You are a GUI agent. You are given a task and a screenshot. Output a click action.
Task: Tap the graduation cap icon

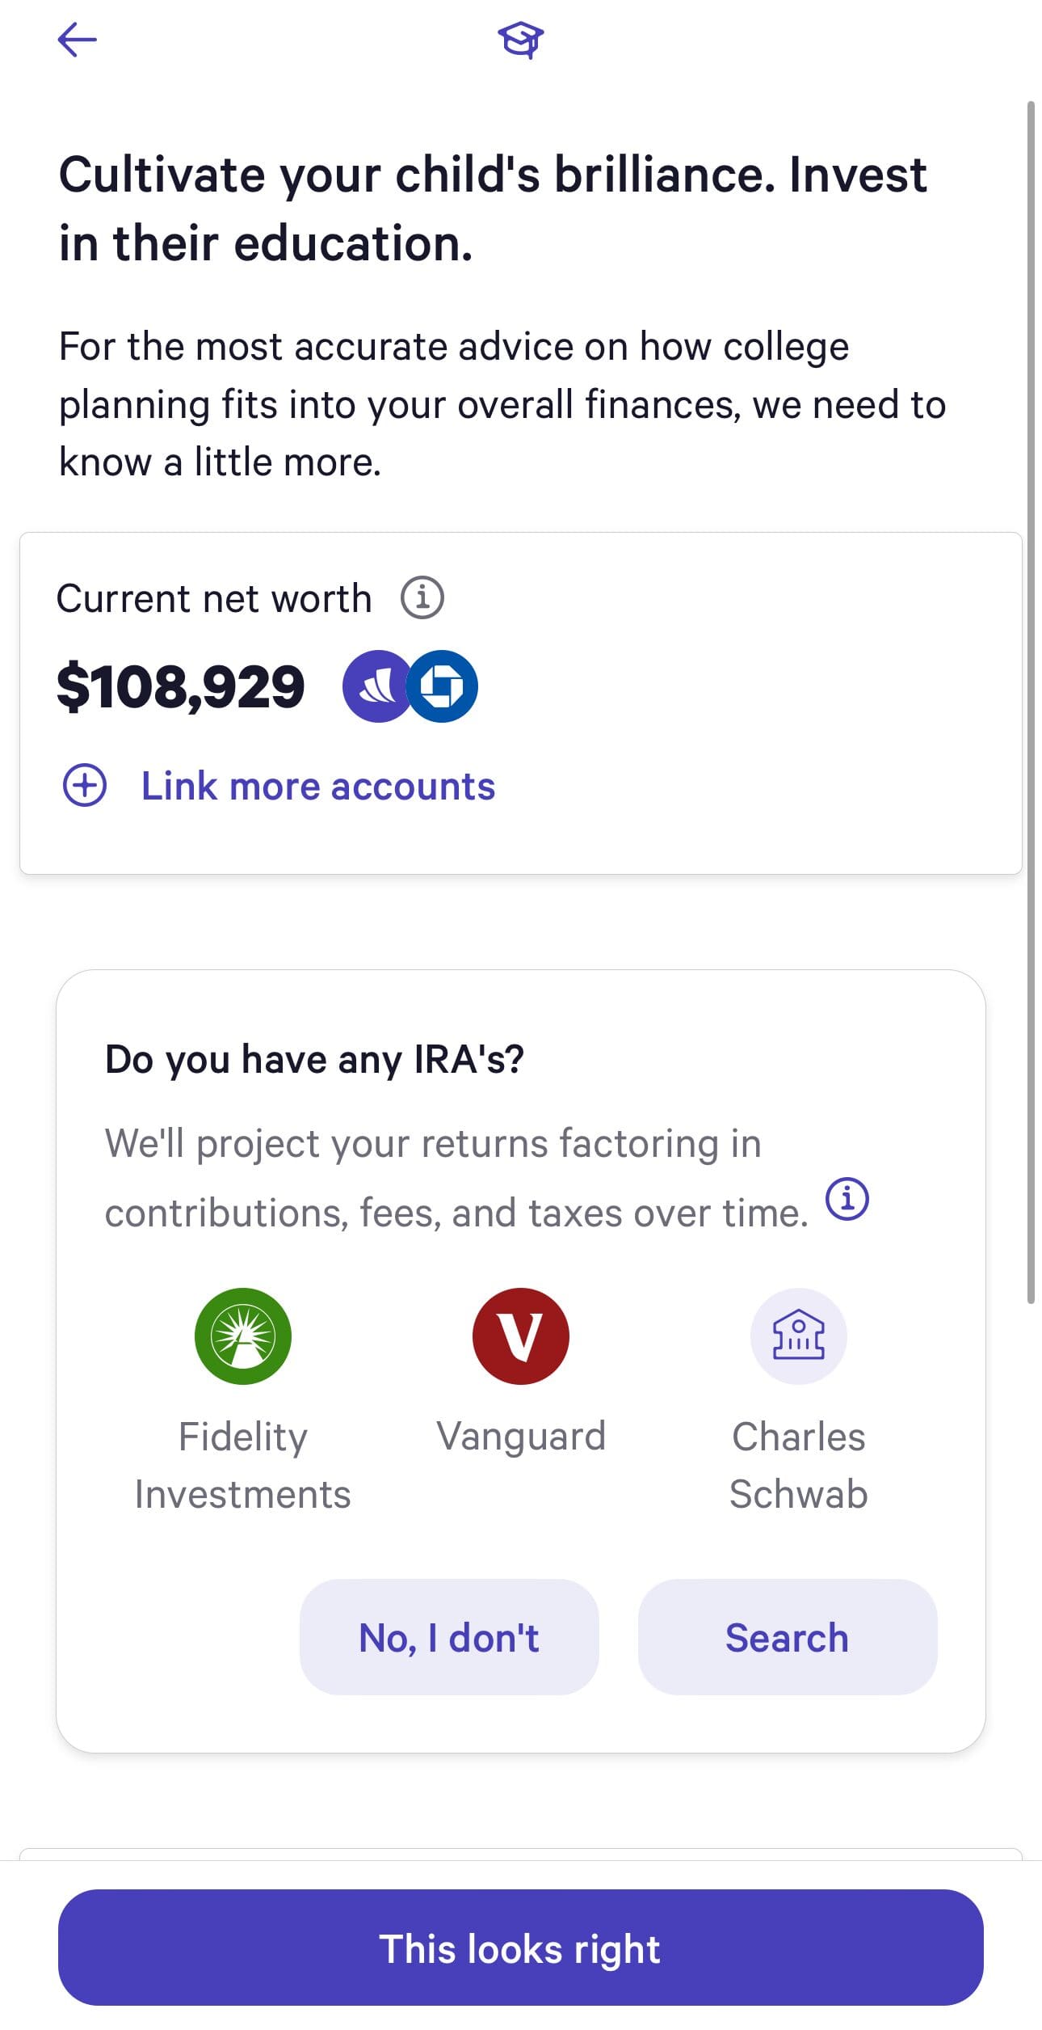pos(520,40)
